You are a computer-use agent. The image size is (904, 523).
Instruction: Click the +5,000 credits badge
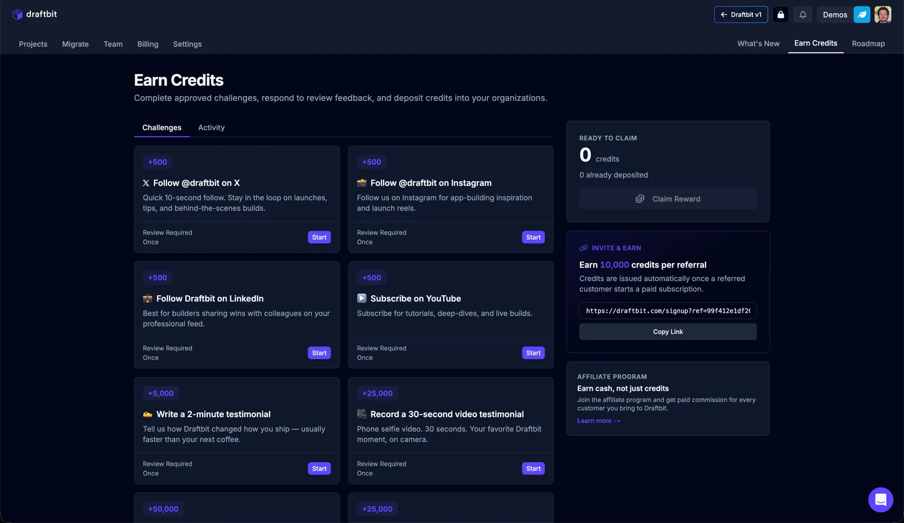click(x=161, y=394)
